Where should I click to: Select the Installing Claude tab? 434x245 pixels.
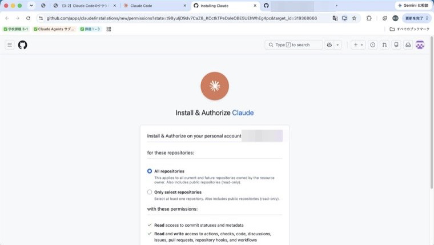(224, 6)
